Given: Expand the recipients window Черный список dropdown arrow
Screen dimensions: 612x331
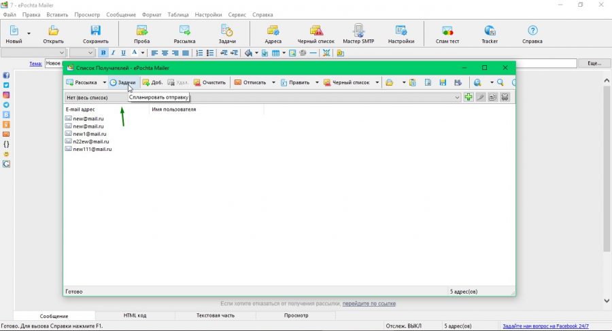Looking at the screenshot, I should [x=377, y=82].
